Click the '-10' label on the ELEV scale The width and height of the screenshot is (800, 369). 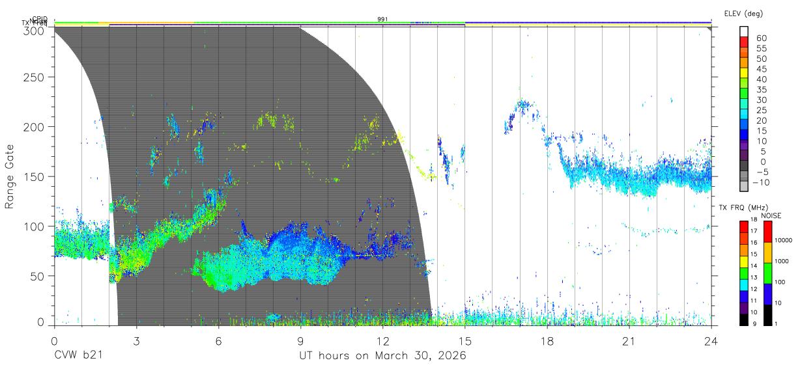[762, 182]
